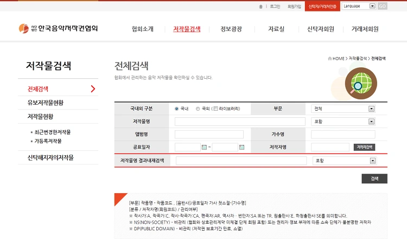Open the start date calendar icon
The height and width of the screenshot is (247, 407).
point(204,147)
